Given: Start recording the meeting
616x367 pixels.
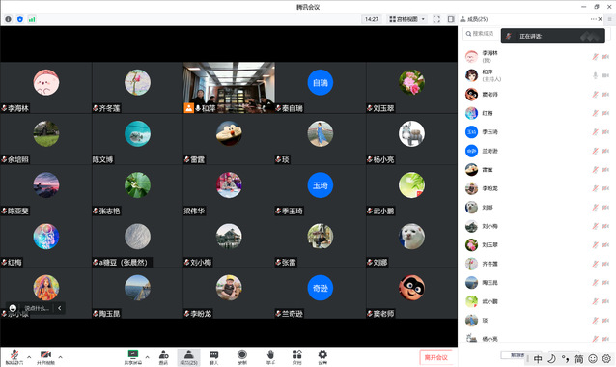Looking at the screenshot, I should [242, 356].
